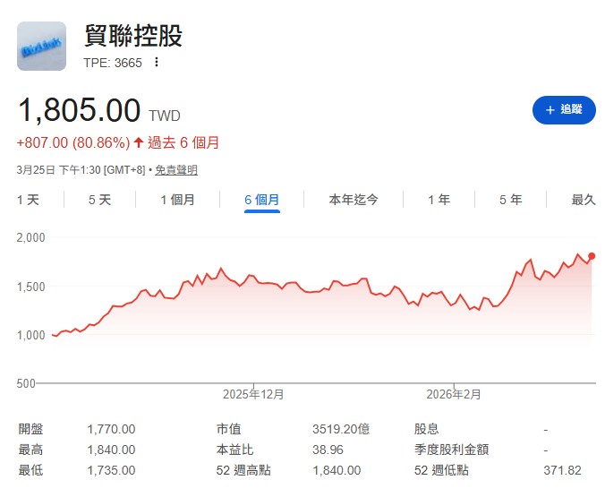Viewport: 605px width, 497px height.
Task: Switch to the 5 天 tab
Action: click(99, 200)
